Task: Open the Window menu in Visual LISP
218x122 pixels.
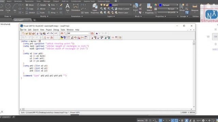Action: coord(70,30)
